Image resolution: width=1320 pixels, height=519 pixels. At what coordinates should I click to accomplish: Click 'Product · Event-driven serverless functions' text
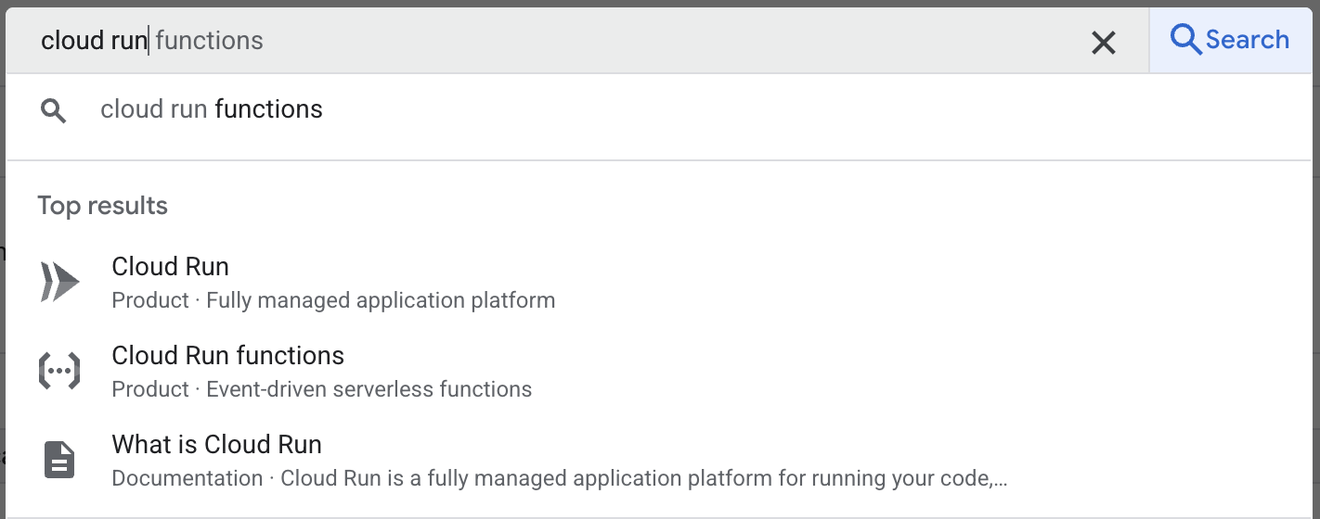[x=321, y=389]
